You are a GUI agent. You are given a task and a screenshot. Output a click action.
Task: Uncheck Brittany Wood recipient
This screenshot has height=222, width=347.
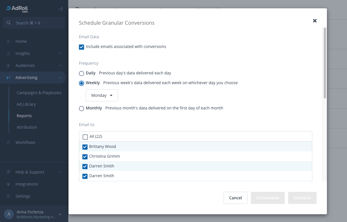(x=85, y=147)
